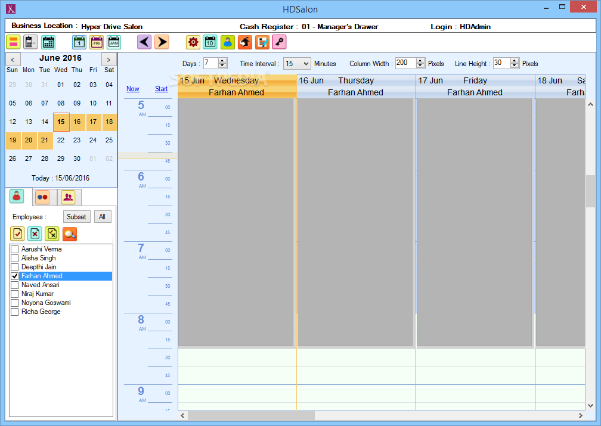Click the gray organizer icon with dots
Image resolution: width=601 pixels, height=426 pixels.
point(30,42)
